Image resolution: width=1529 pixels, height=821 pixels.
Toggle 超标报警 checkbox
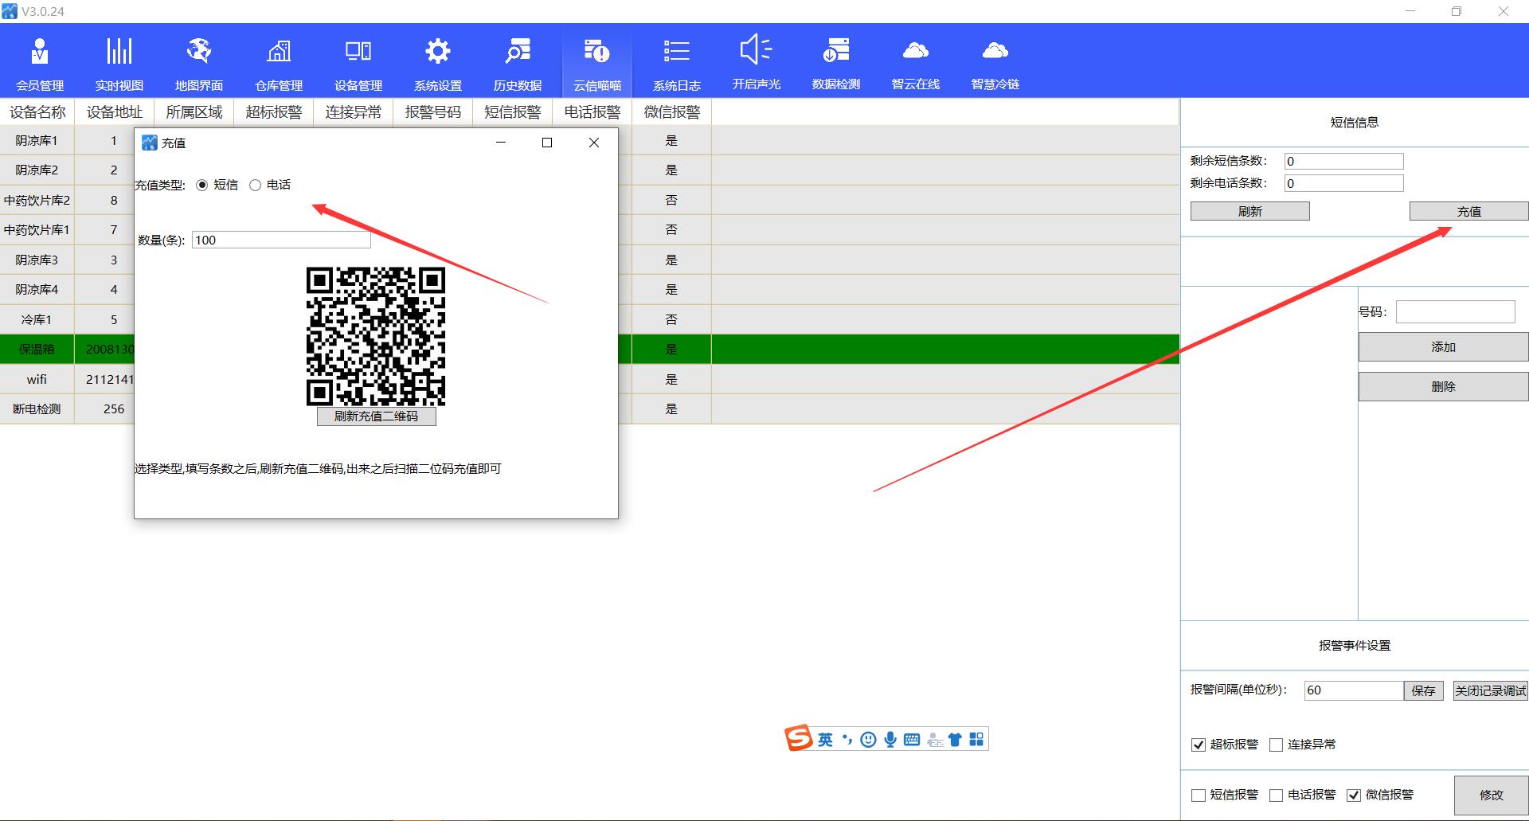1198,745
